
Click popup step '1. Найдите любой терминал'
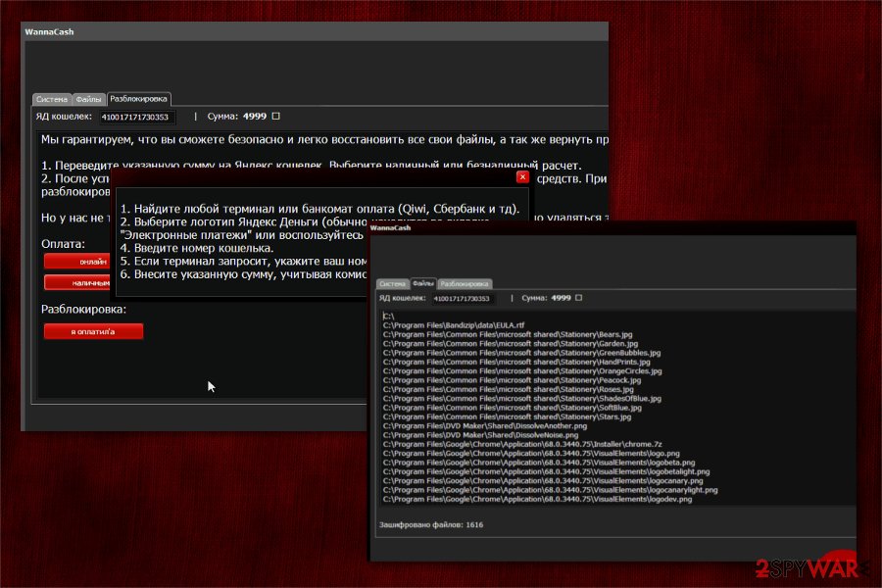(x=320, y=209)
